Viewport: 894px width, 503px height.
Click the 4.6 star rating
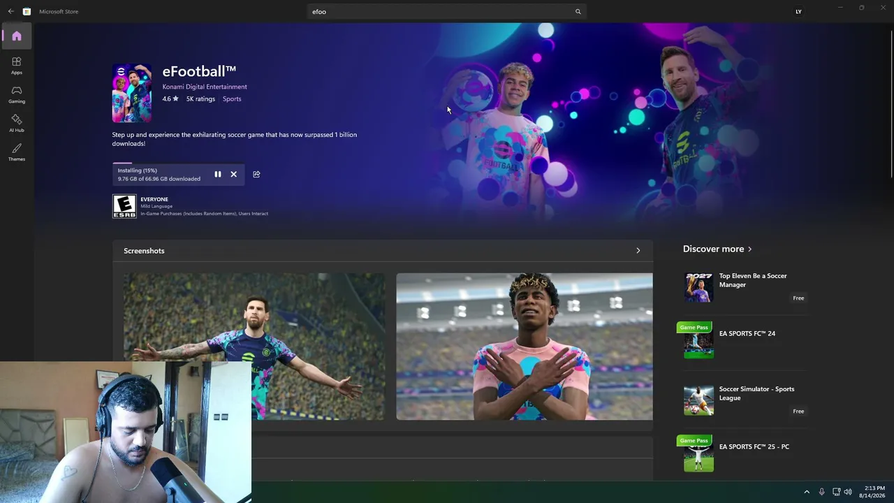point(170,99)
